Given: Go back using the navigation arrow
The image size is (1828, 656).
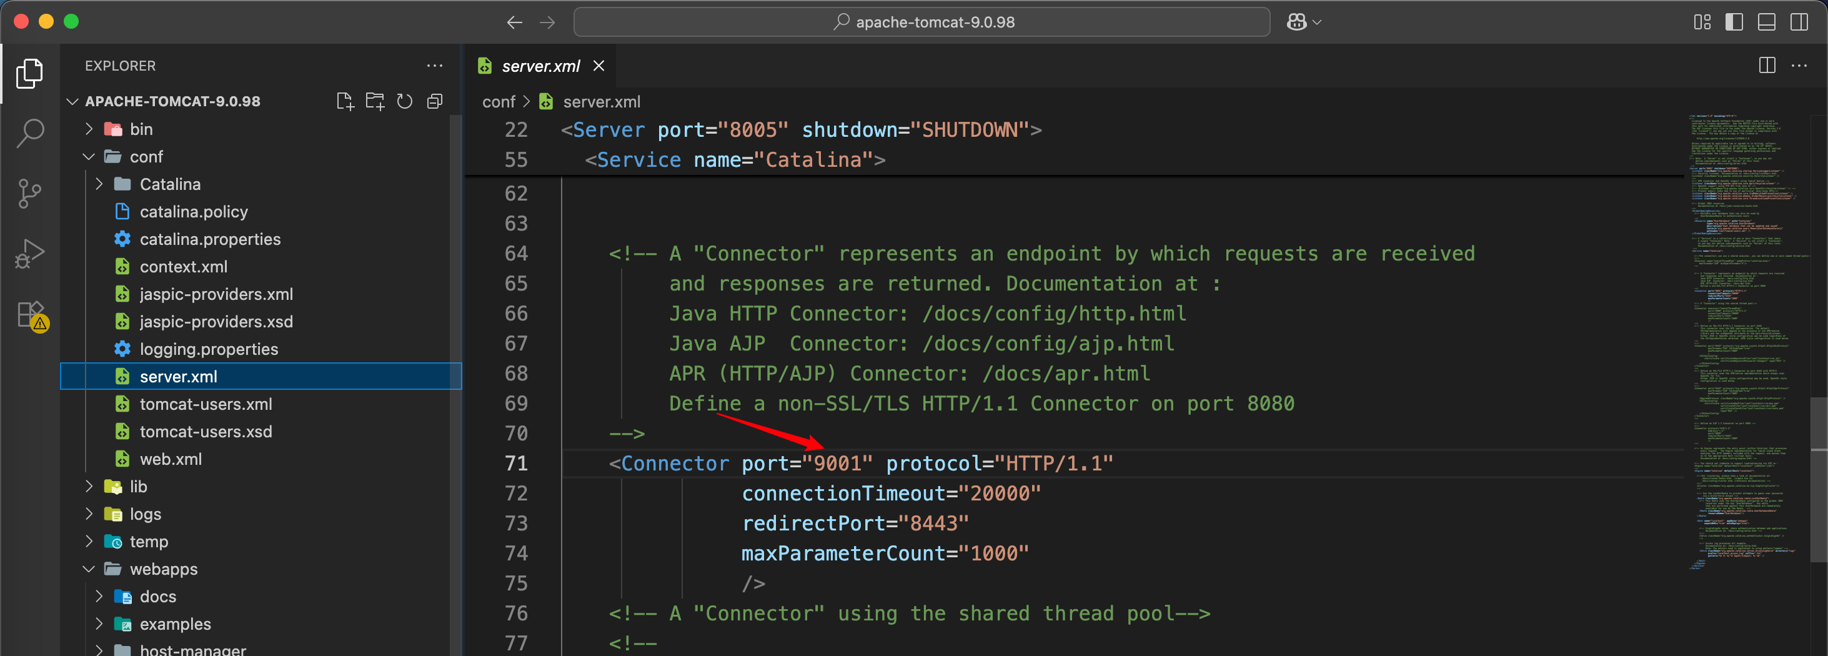Looking at the screenshot, I should click(x=515, y=22).
